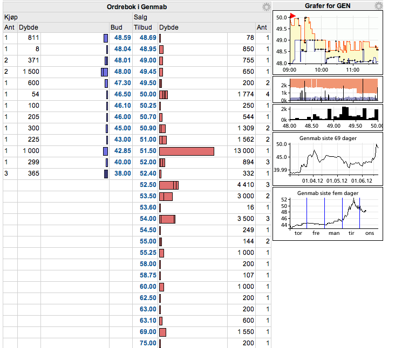This screenshot has height=348, width=395.
Task: Click the volume histogram by price chart
Action: 328,117
